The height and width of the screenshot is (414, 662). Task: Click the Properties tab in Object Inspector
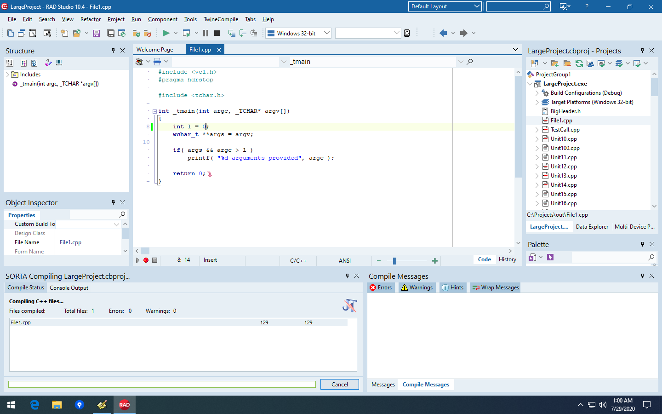pos(22,215)
